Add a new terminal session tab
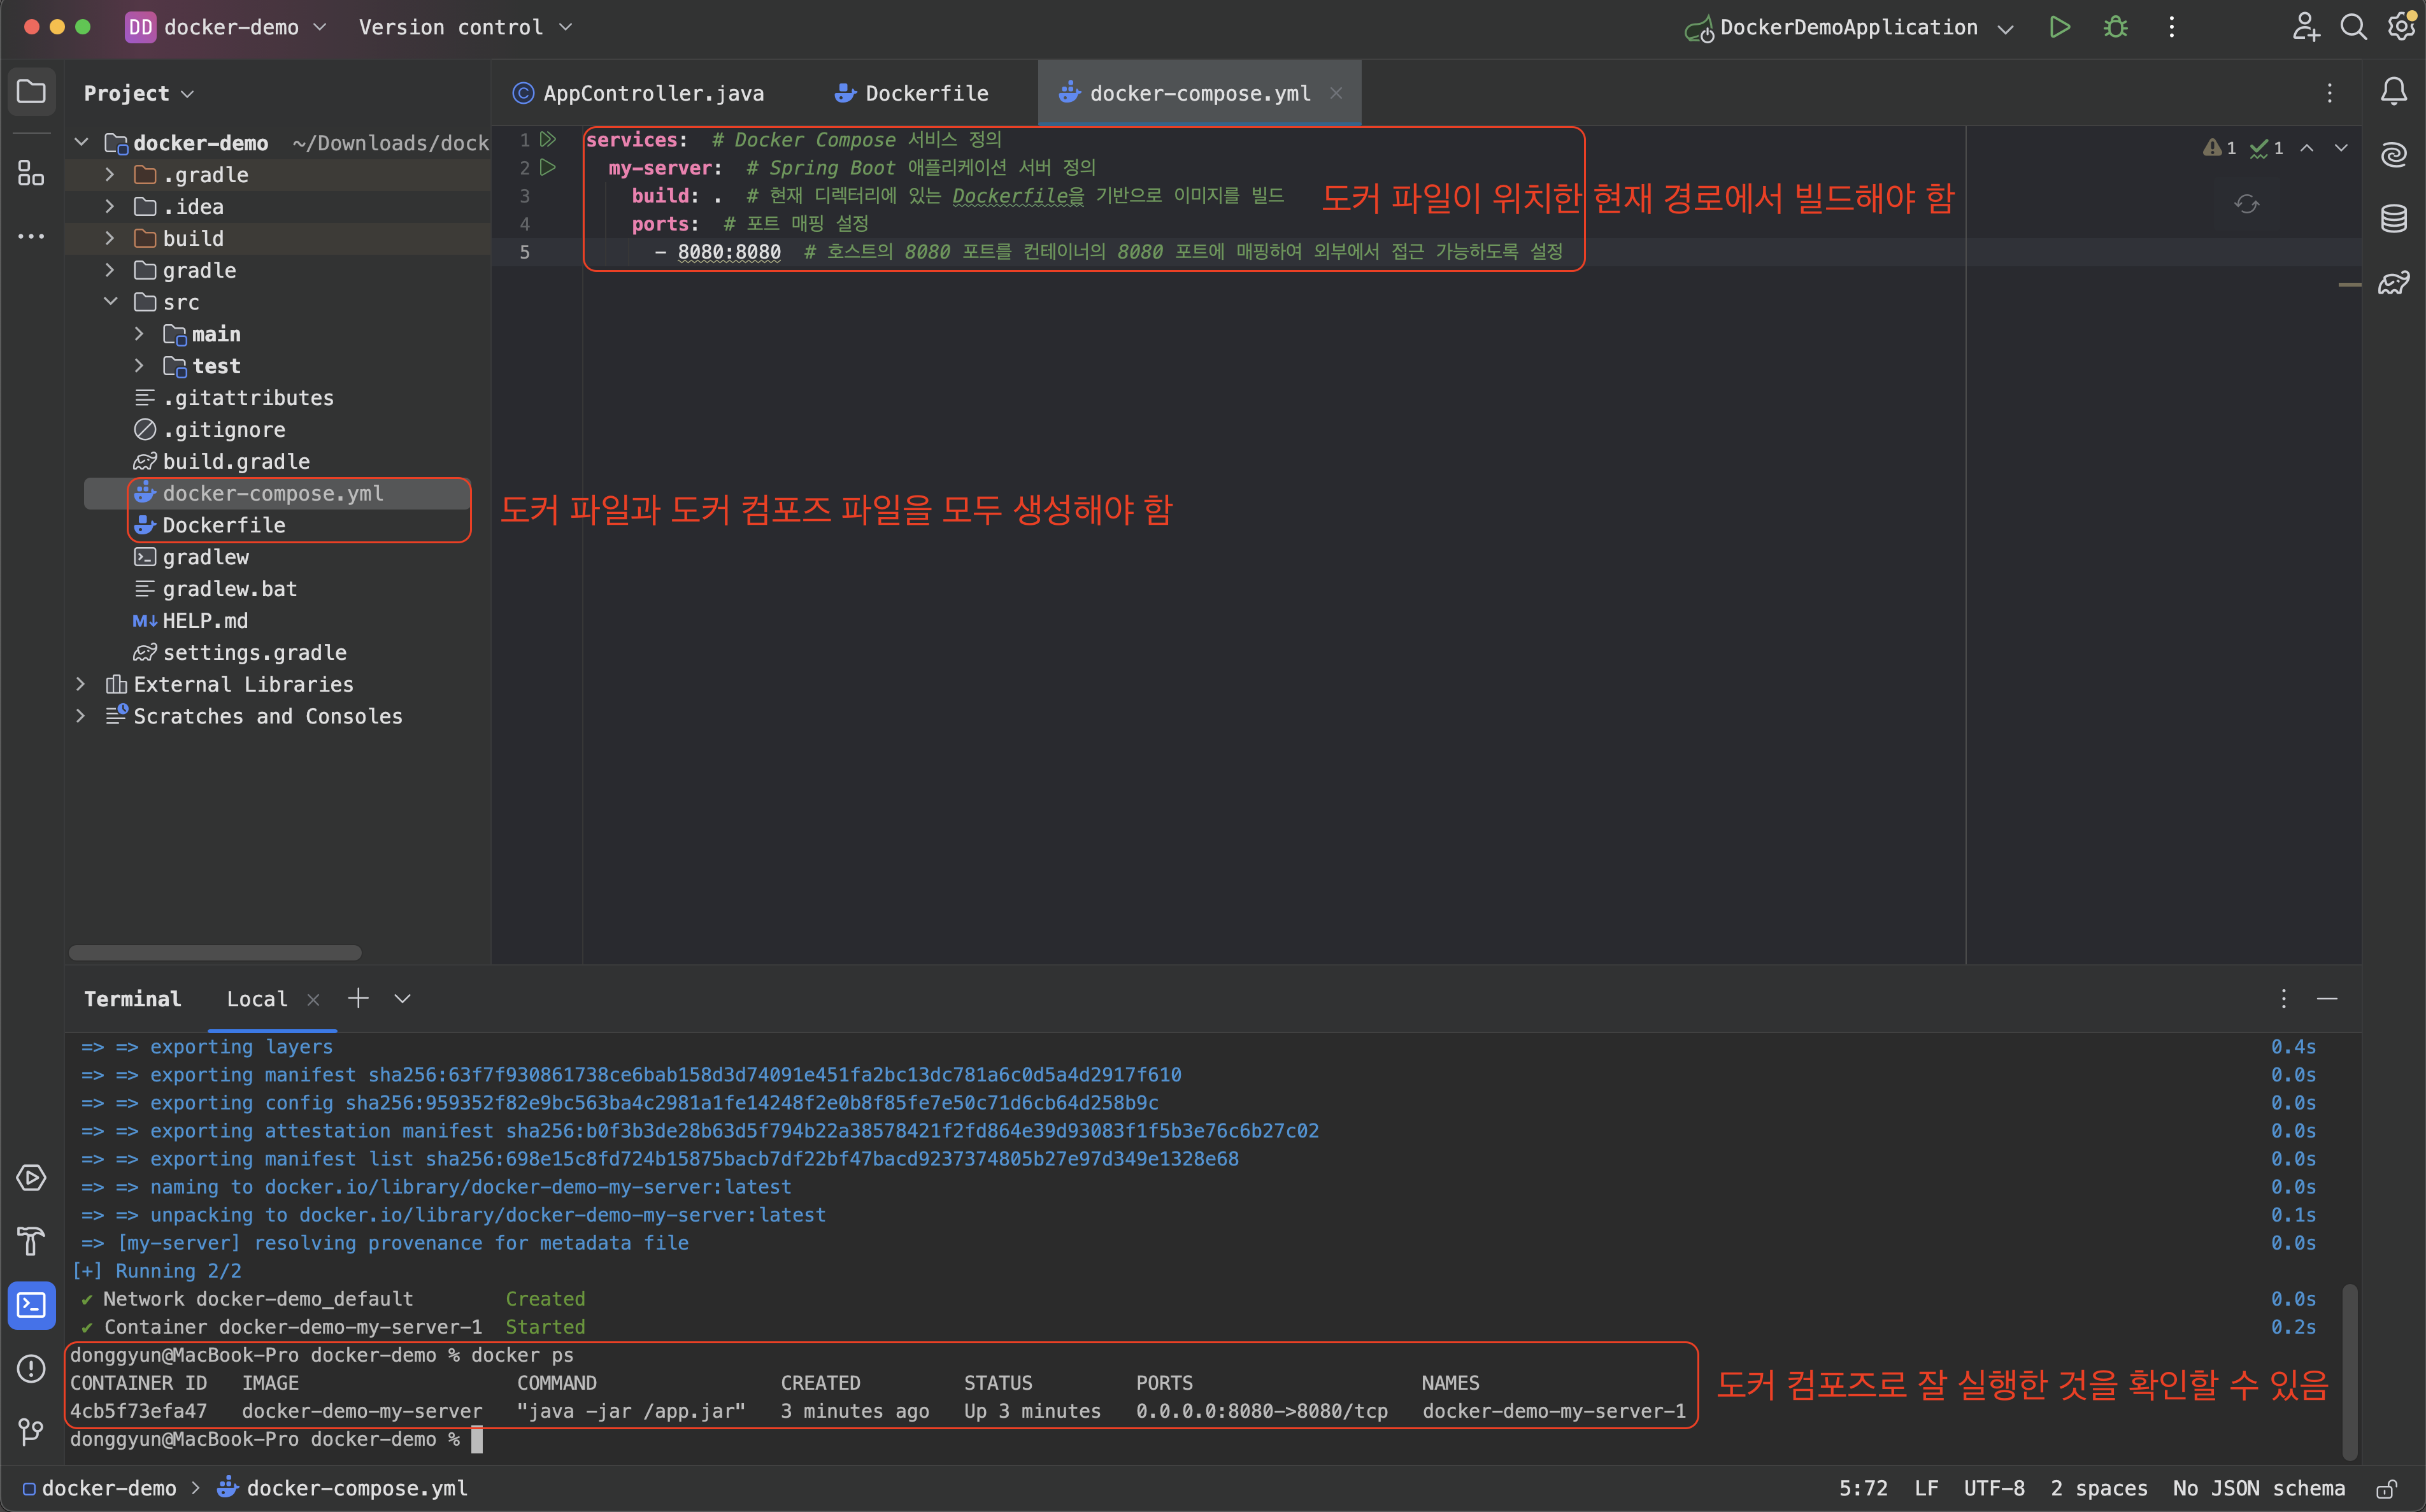 358,998
